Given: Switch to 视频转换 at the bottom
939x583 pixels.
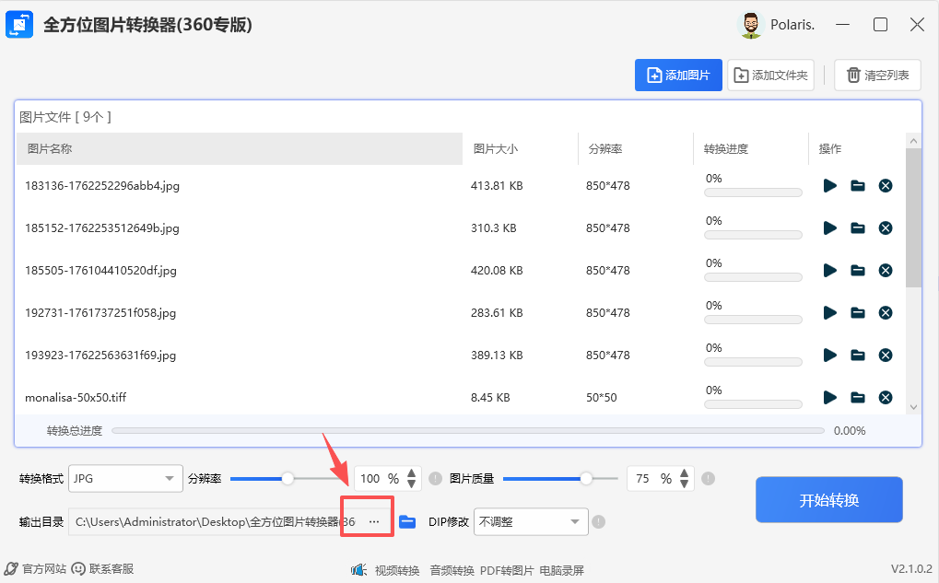Looking at the screenshot, I should tap(397, 569).
